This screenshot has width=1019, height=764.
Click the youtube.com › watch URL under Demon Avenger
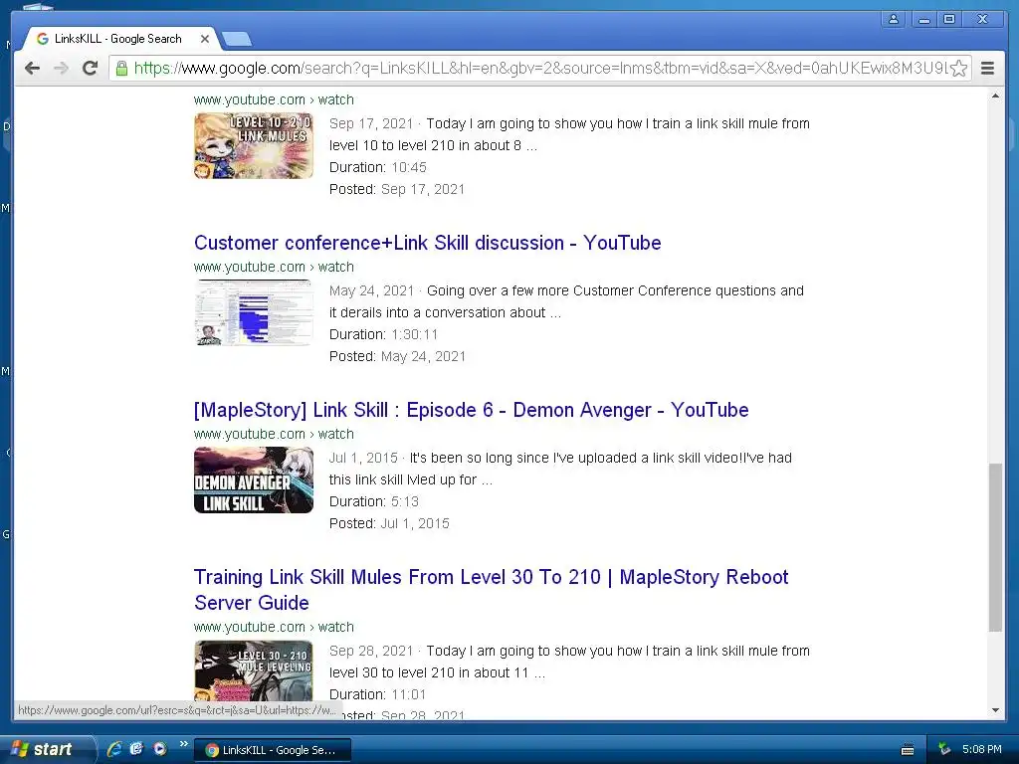point(274,434)
